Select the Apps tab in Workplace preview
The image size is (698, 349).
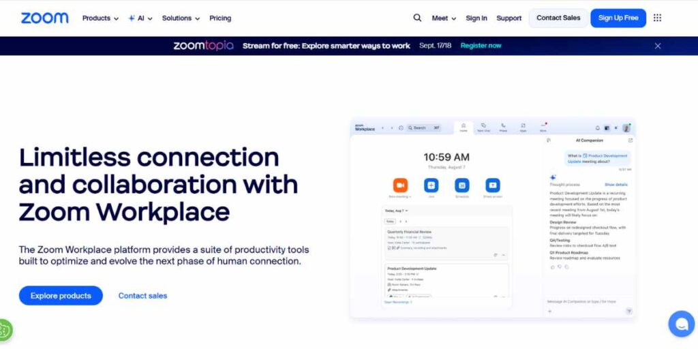[523, 127]
